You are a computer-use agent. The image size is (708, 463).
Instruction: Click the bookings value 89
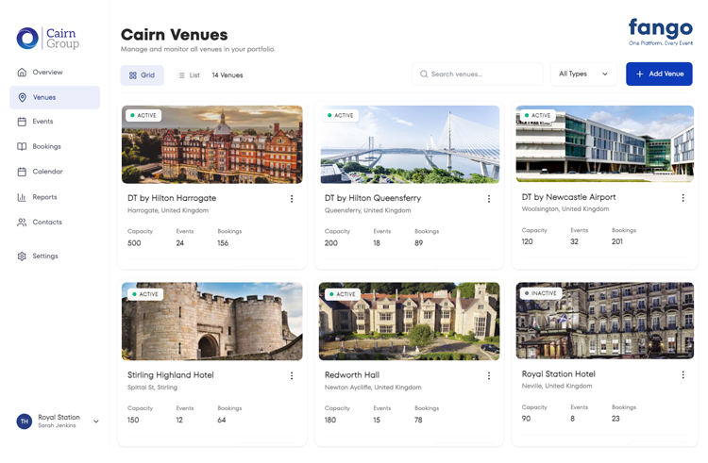(x=419, y=243)
